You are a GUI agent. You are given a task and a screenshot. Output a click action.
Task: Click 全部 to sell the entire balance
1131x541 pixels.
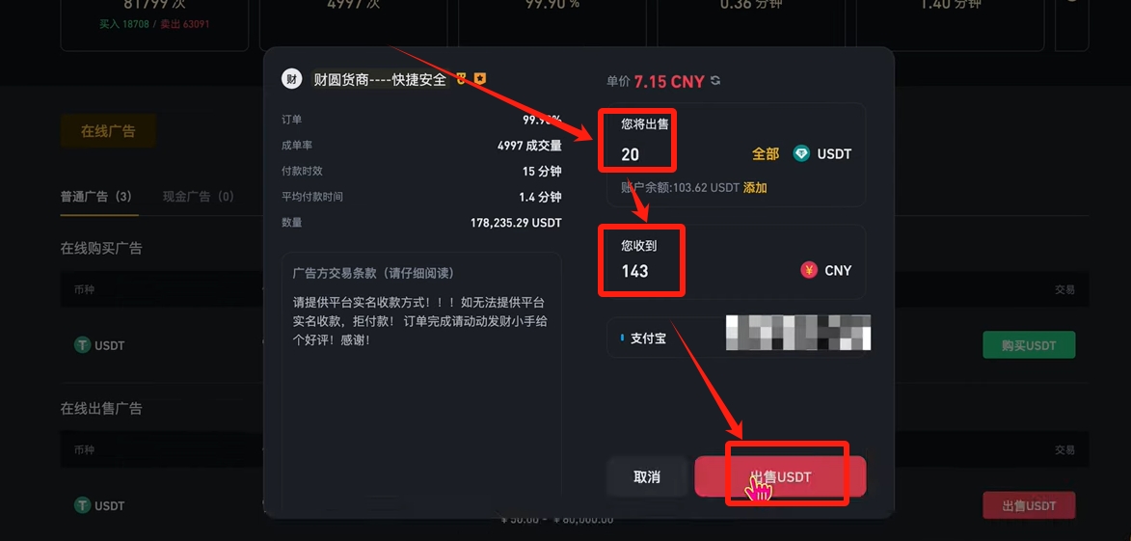coord(766,153)
